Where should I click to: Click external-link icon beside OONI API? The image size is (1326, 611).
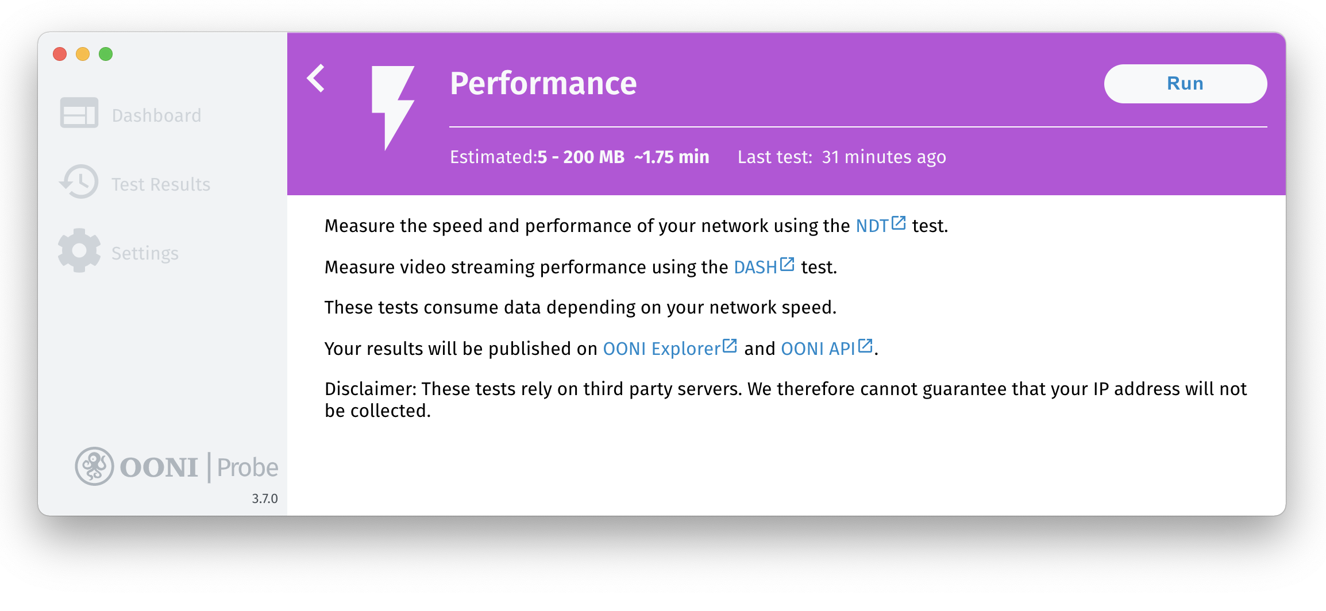[865, 346]
